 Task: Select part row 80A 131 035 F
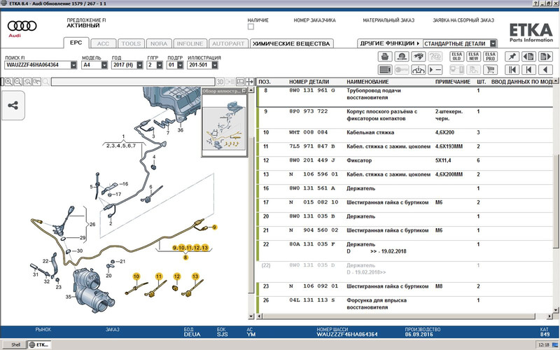point(405,251)
